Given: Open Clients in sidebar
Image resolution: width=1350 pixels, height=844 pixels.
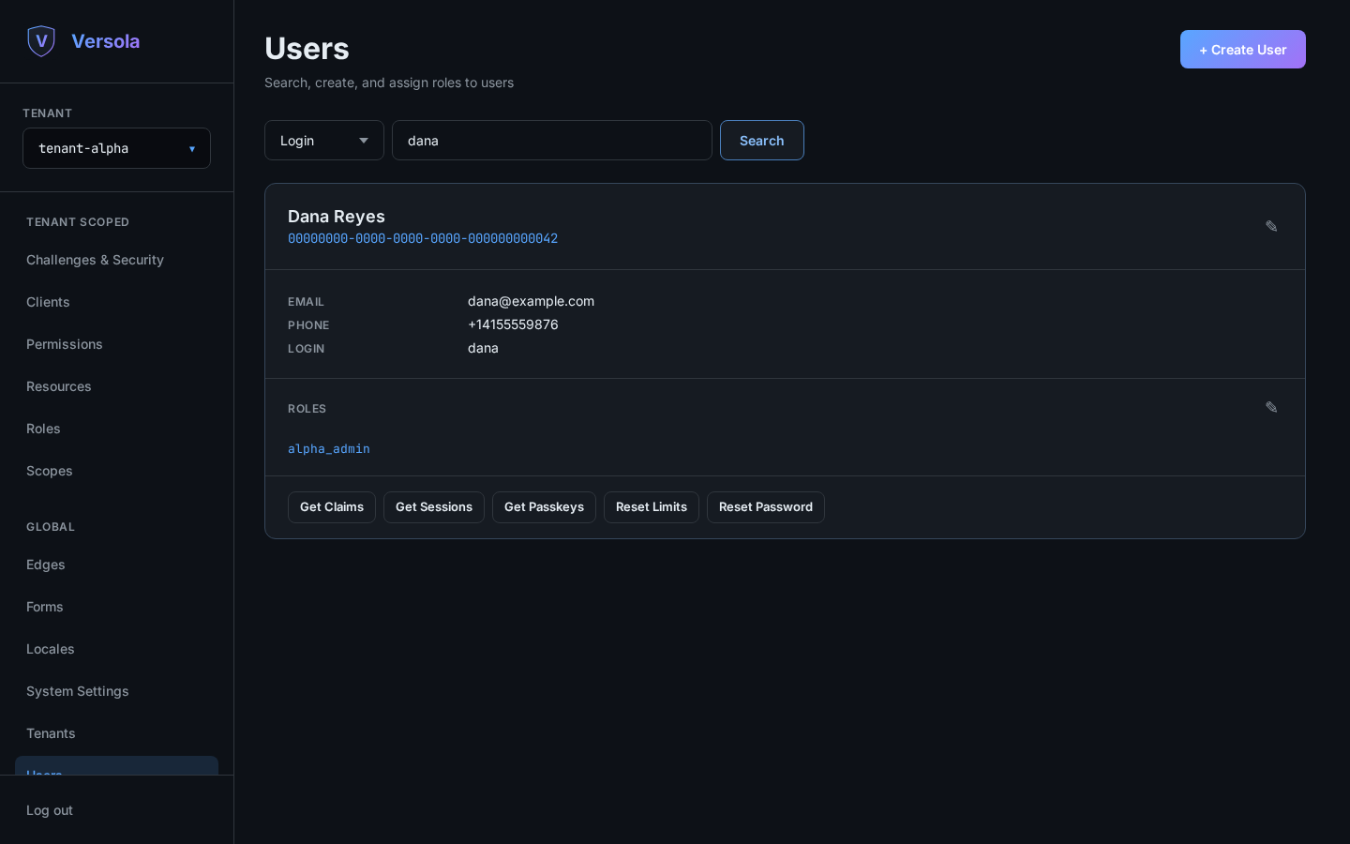Looking at the screenshot, I should (116, 302).
